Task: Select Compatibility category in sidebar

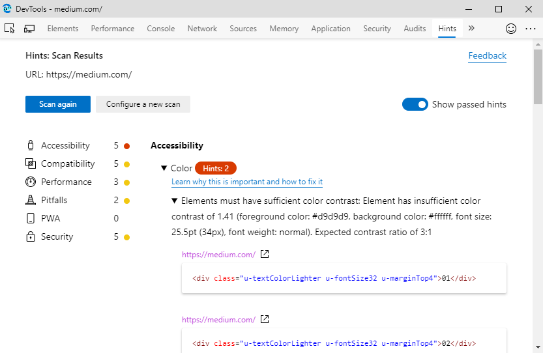Action: tap(78, 163)
